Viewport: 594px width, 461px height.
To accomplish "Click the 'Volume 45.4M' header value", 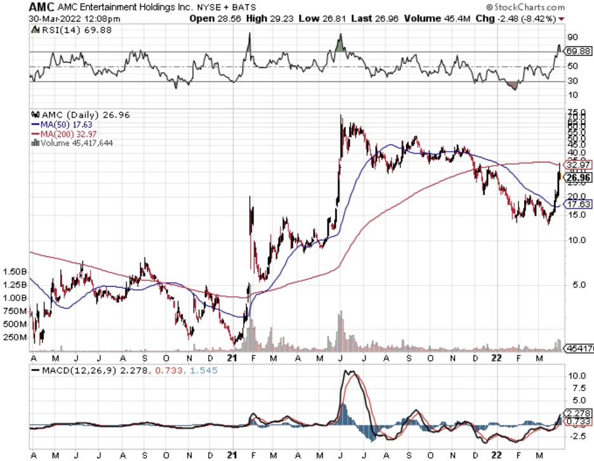I will click(437, 18).
